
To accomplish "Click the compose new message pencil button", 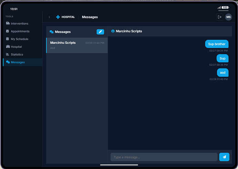I will coord(100,32).
